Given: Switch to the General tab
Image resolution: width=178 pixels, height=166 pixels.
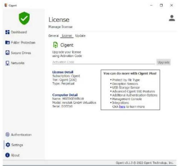Looking at the screenshot, I should pos(53,36).
